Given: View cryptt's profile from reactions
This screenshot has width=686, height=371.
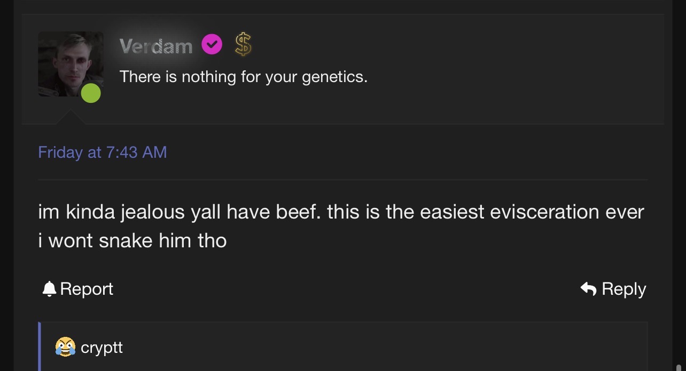Looking at the screenshot, I should tap(102, 348).
